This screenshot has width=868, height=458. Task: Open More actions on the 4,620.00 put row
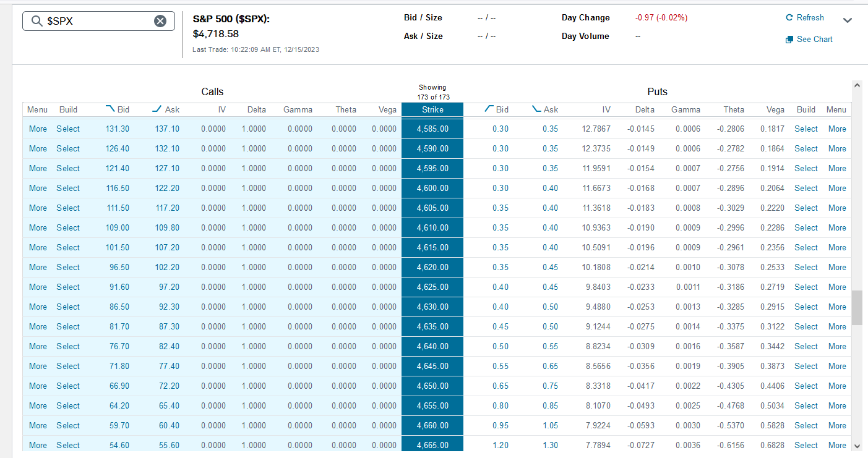pos(836,267)
